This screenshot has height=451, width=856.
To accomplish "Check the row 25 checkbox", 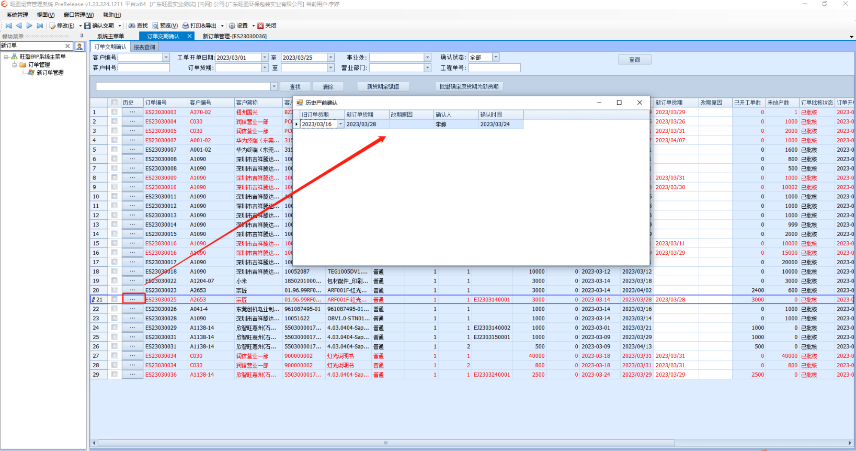I will pyautogui.click(x=114, y=337).
